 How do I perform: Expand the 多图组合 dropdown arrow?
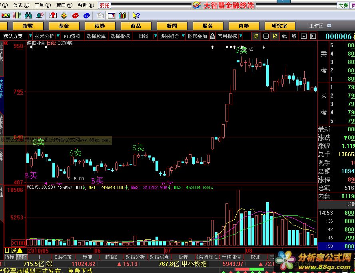pyautogui.click(x=183, y=36)
